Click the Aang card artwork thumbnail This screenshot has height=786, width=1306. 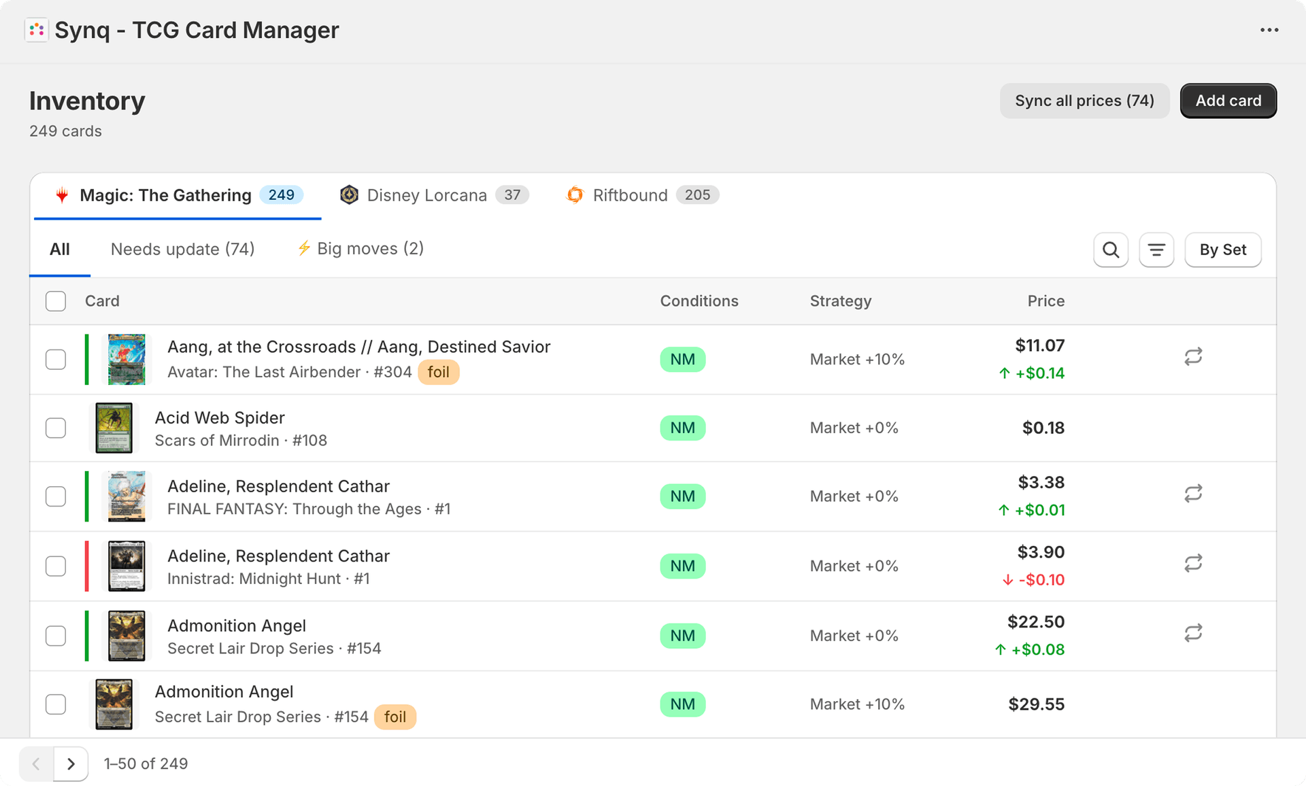[126, 359]
